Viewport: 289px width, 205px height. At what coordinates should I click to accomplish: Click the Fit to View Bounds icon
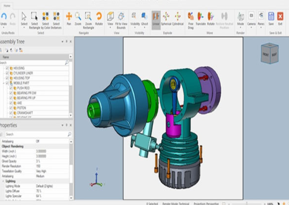pyautogui.click(x=121, y=17)
